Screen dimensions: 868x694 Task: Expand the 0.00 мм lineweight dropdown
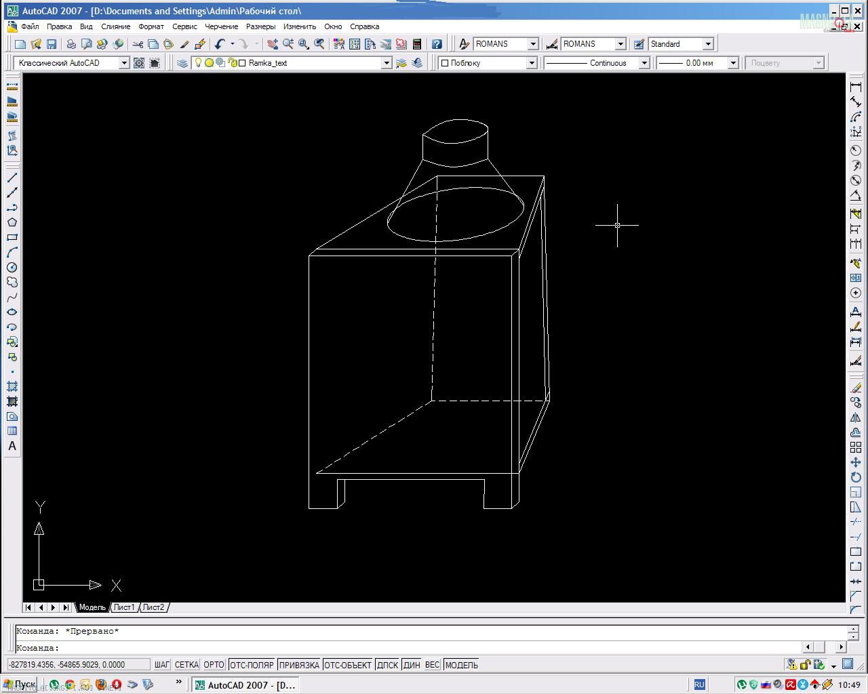click(733, 63)
